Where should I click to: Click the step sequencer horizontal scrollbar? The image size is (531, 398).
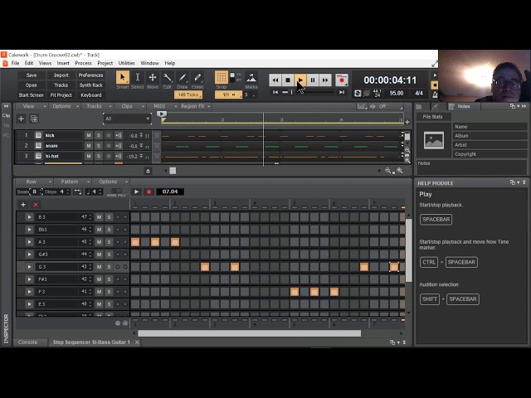click(x=249, y=333)
